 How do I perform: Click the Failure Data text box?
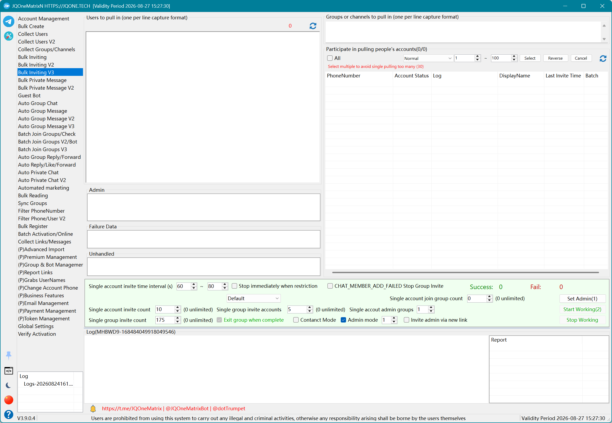coord(204,239)
